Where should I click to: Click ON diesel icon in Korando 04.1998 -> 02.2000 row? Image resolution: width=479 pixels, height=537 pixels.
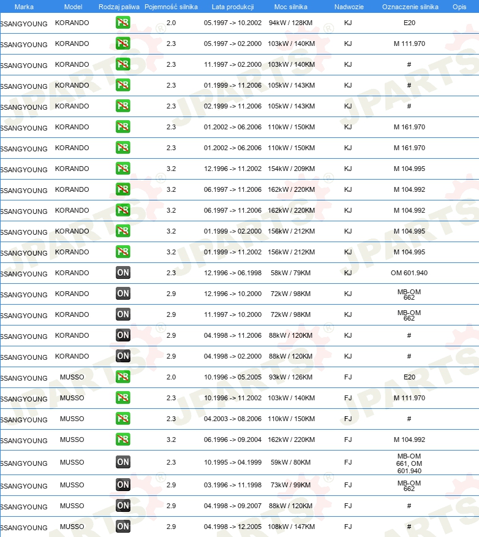(x=123, y=356)
